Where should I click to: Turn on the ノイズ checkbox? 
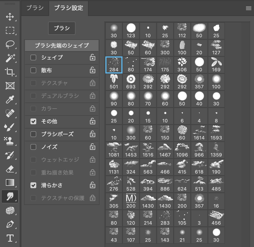tap(33, 147)
